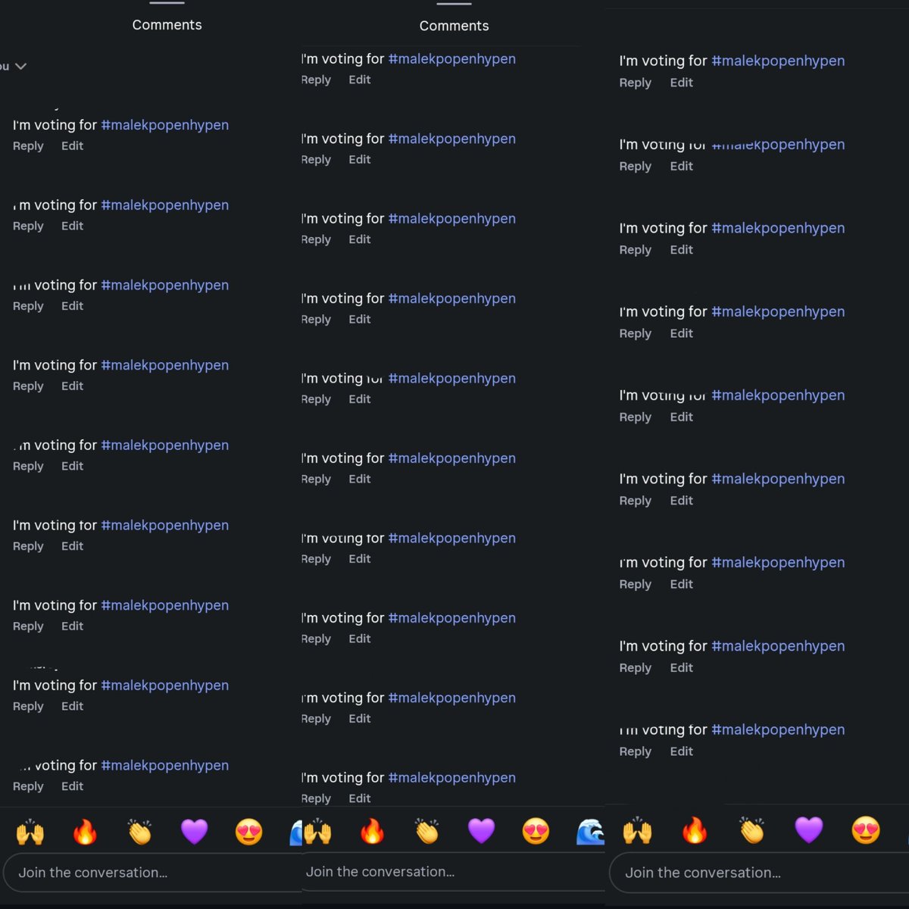Tap clapping hands emoji in right screenshot
The height and width of the screenshot is (909, 909).
pyautogui.click(x=751, y=831)
